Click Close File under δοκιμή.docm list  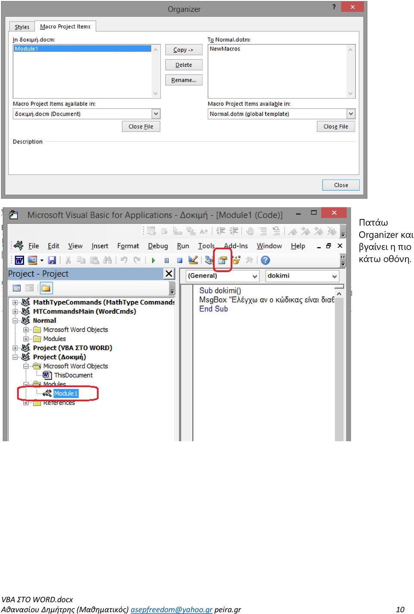point(141,126)
